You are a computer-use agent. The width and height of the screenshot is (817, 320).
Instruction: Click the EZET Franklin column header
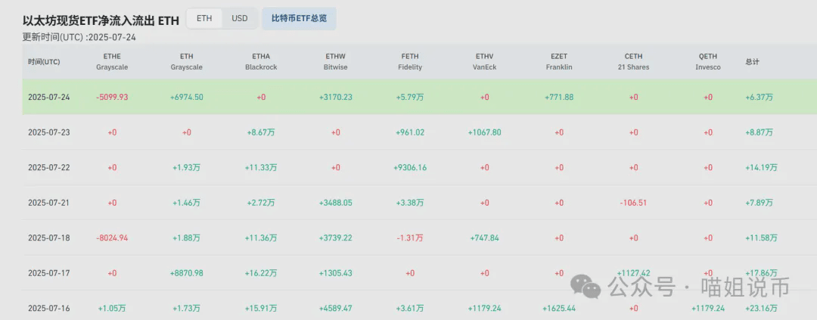pyautogui.click(x=559, y=61)
